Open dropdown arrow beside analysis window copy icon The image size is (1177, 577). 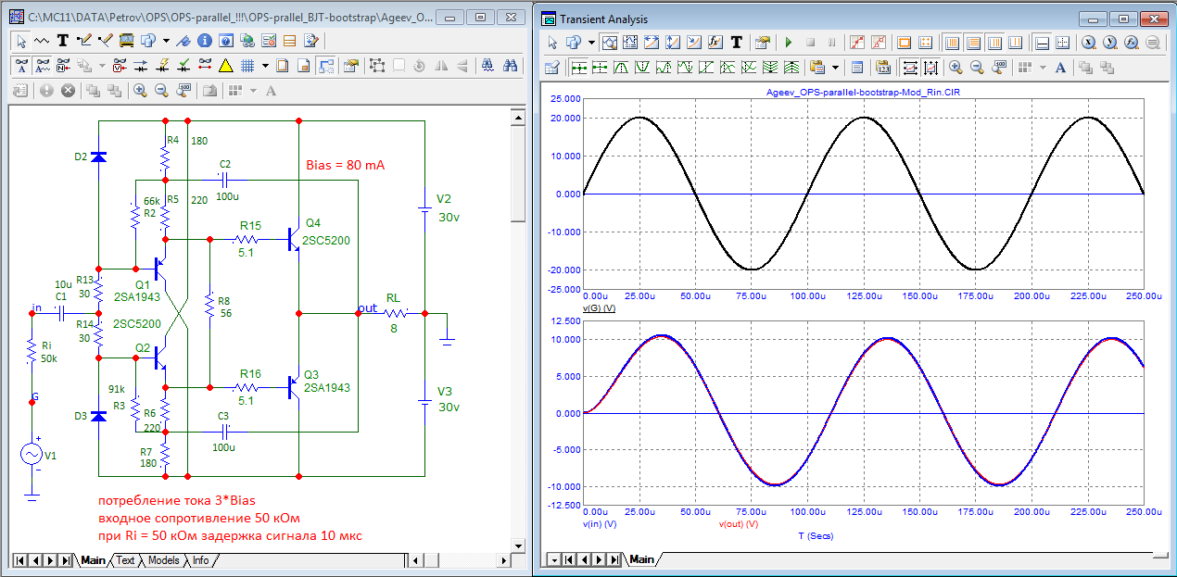pyautogui.click(x=590, y=42)
